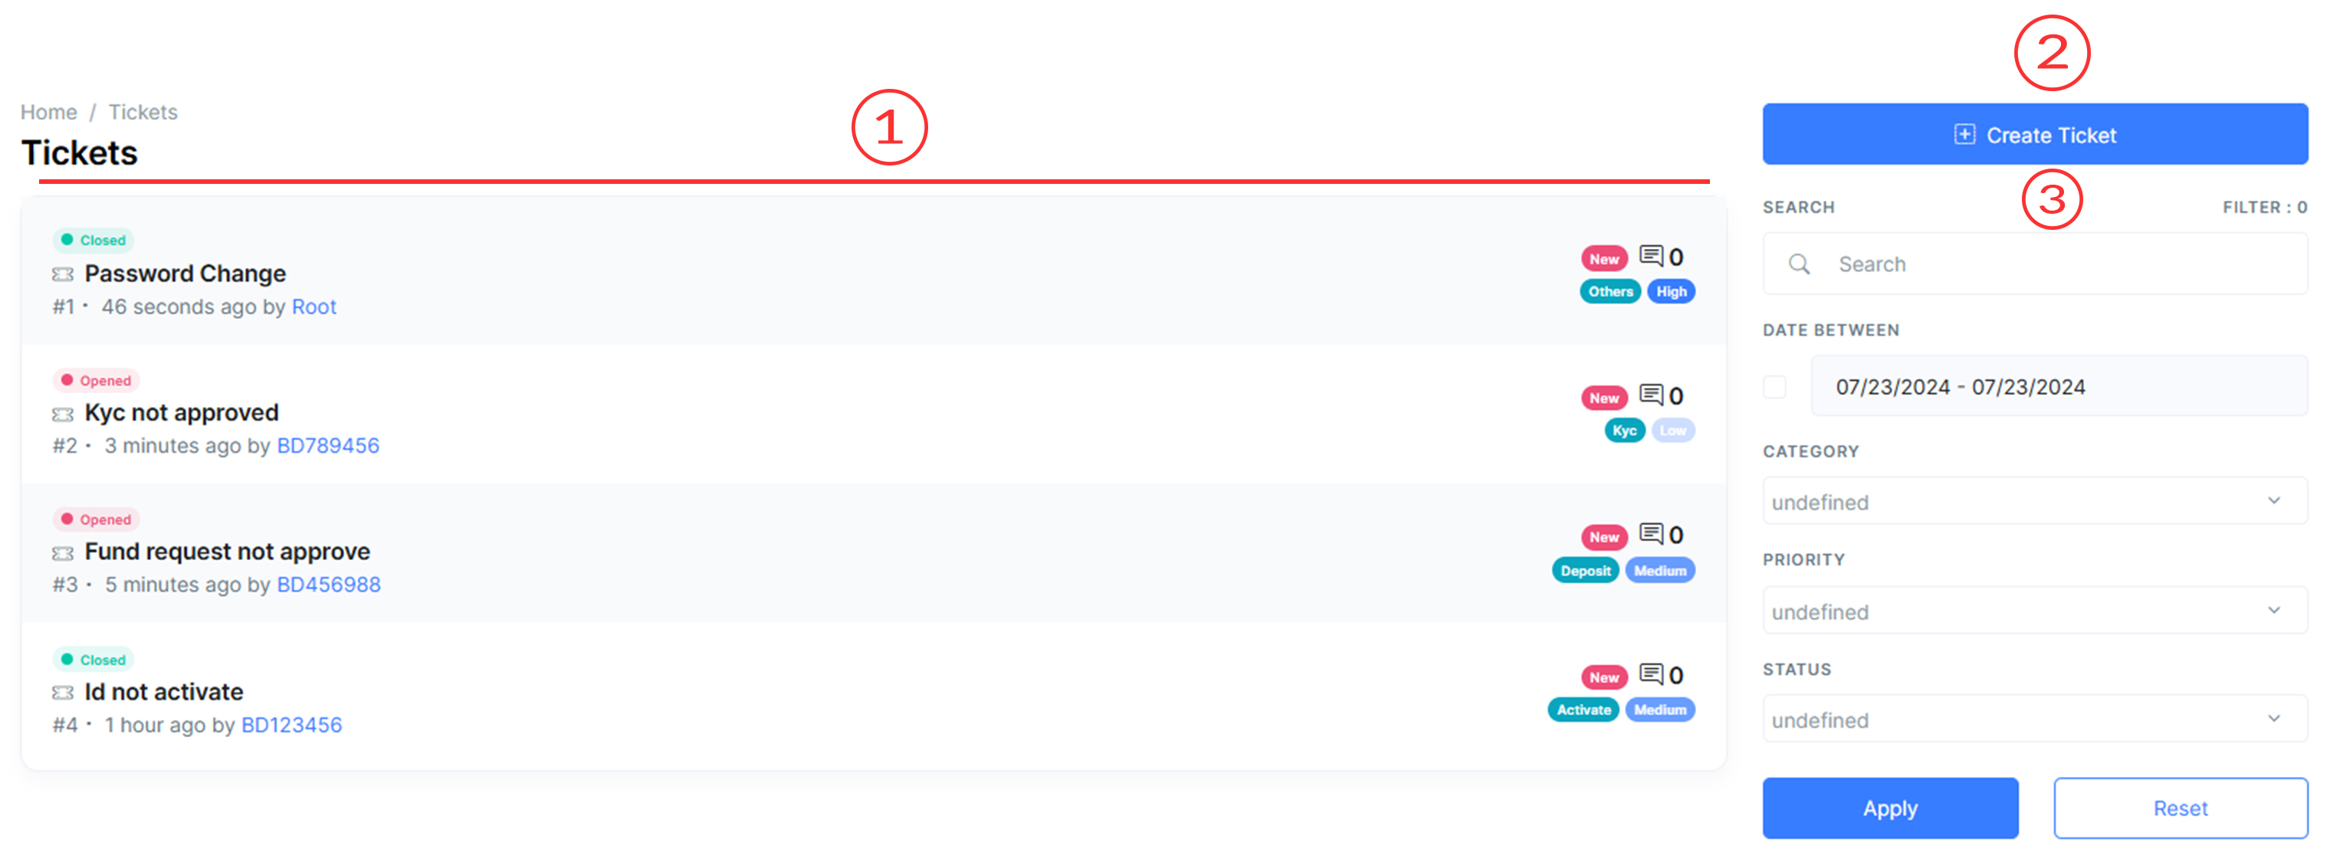Click the ticket icon beside Password Change
The width and height of the screenshot is (2330, 862).
tap(62, 274)
